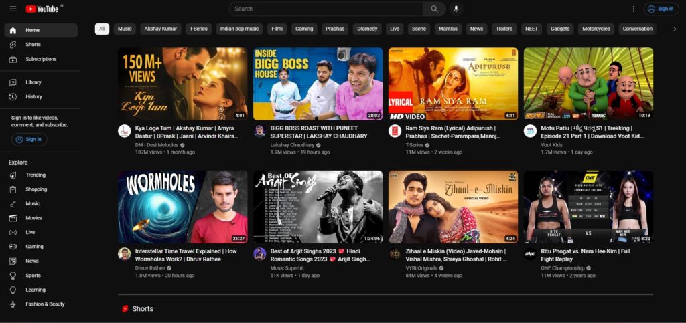Image resolution: width=686 pixels, height=323 pixels.
Task: Open the three-dot settings menu
Action: coord(633,9)
